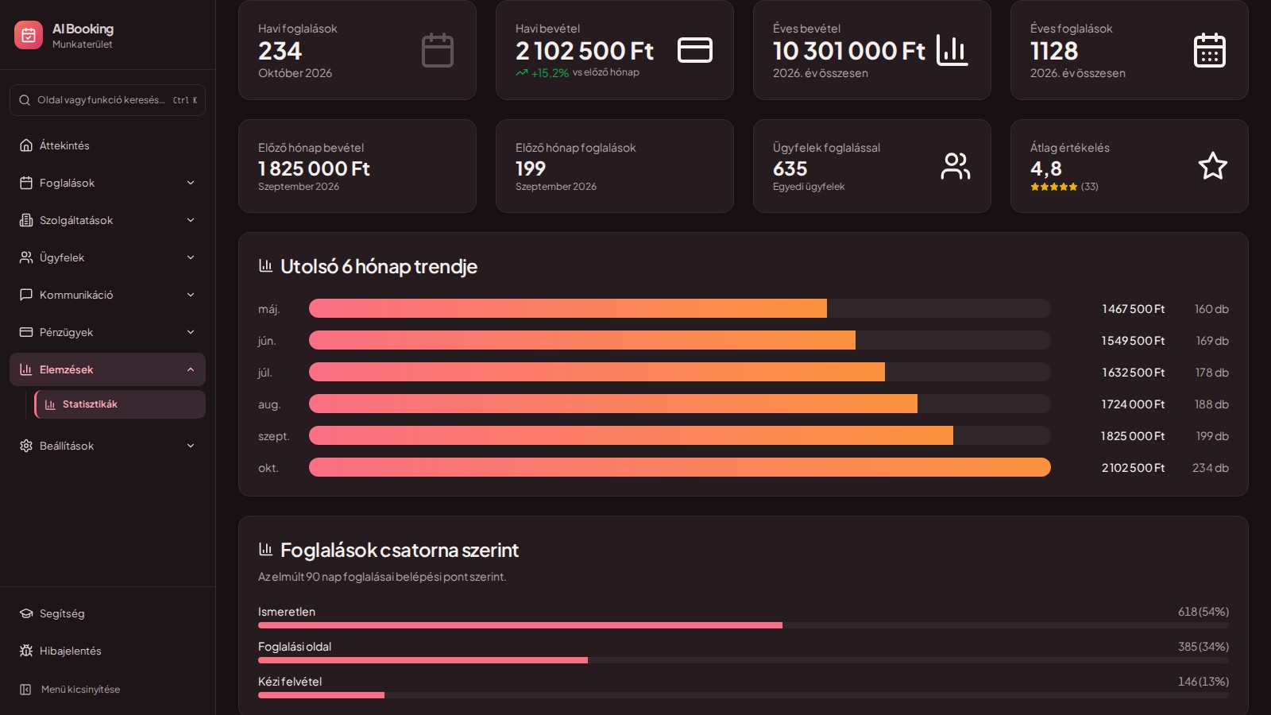
Task: Collapse the Elemzések menu chevron
Action: (x=191, y=369)
